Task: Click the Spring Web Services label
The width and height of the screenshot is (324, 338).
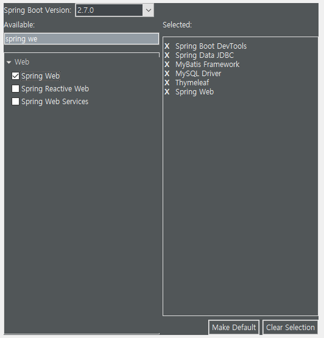Action: 55,102
